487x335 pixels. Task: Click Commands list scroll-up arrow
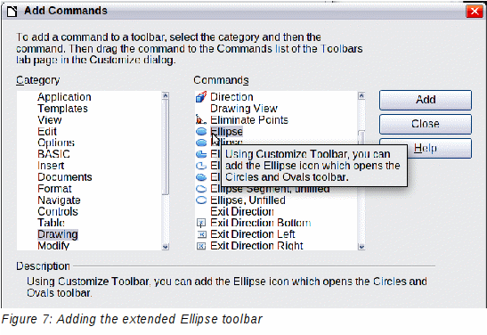(x=361, y=95)
